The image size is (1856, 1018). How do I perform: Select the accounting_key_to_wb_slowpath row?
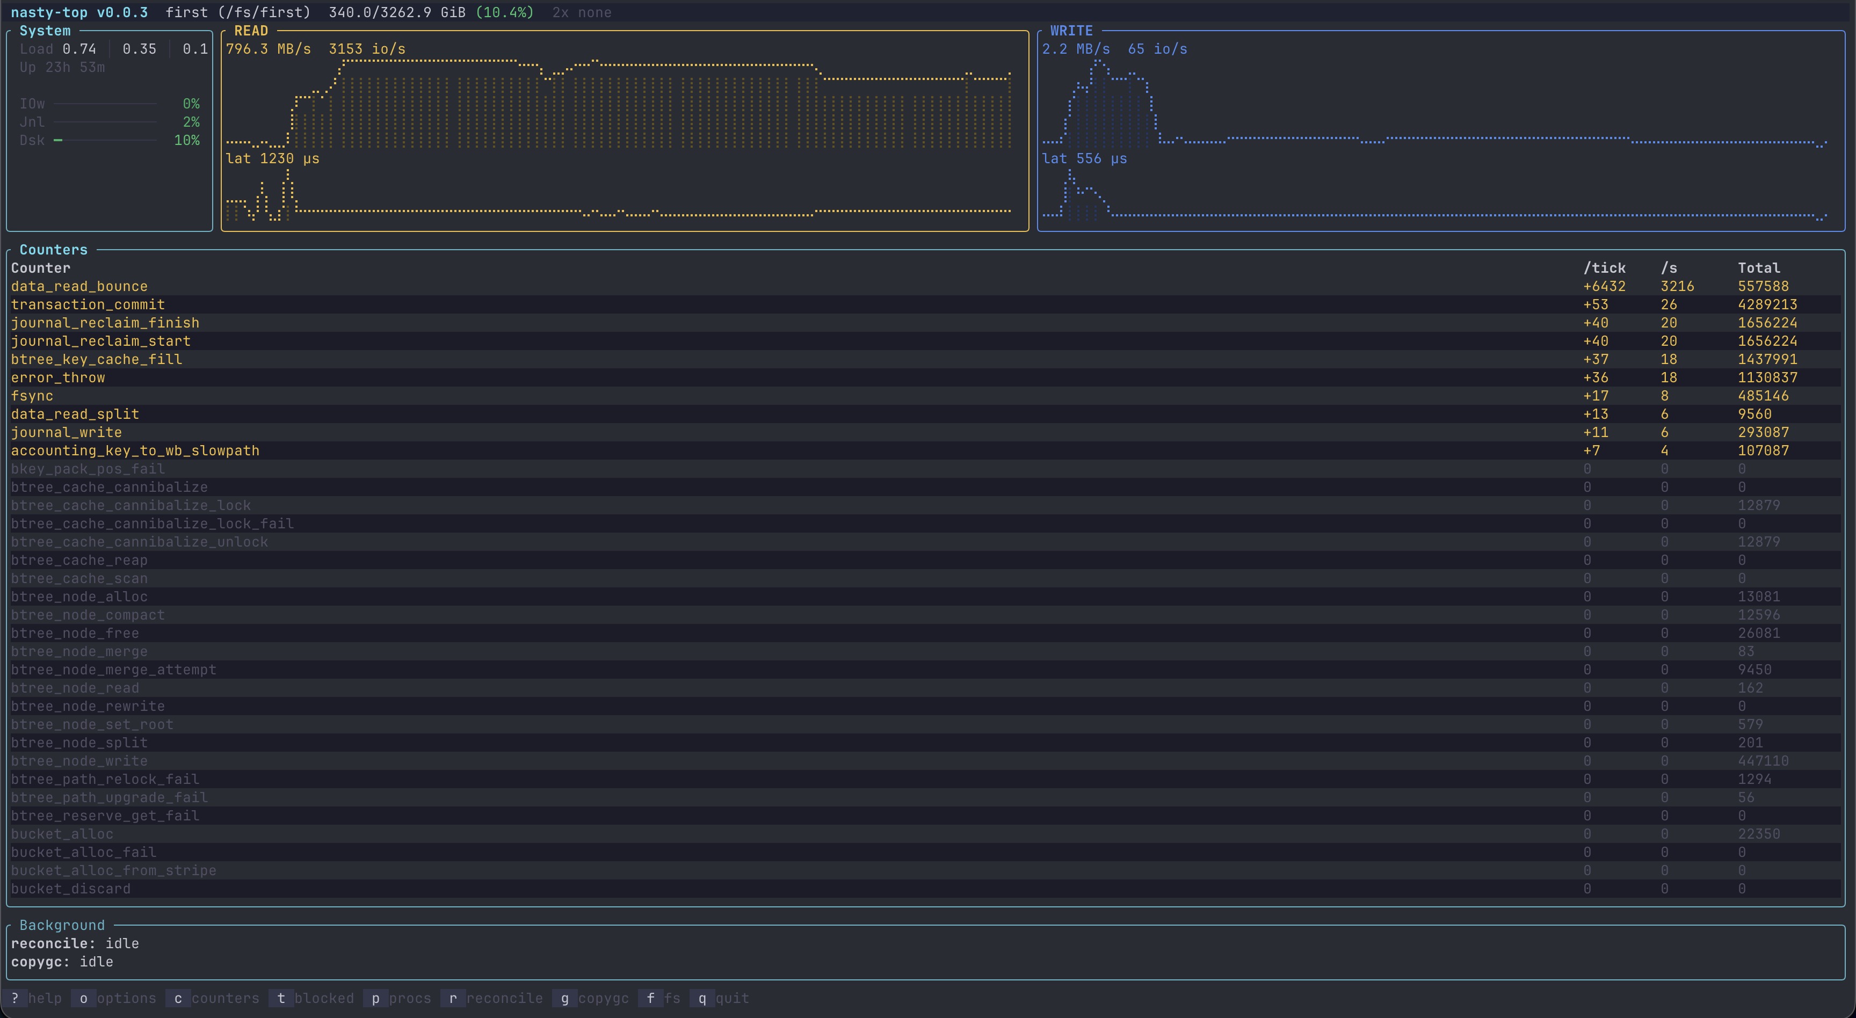(925, 450)
